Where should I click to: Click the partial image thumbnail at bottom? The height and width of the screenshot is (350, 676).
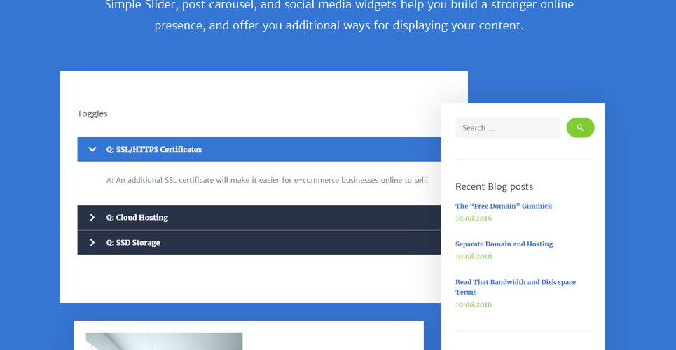(x=164, y=342)
